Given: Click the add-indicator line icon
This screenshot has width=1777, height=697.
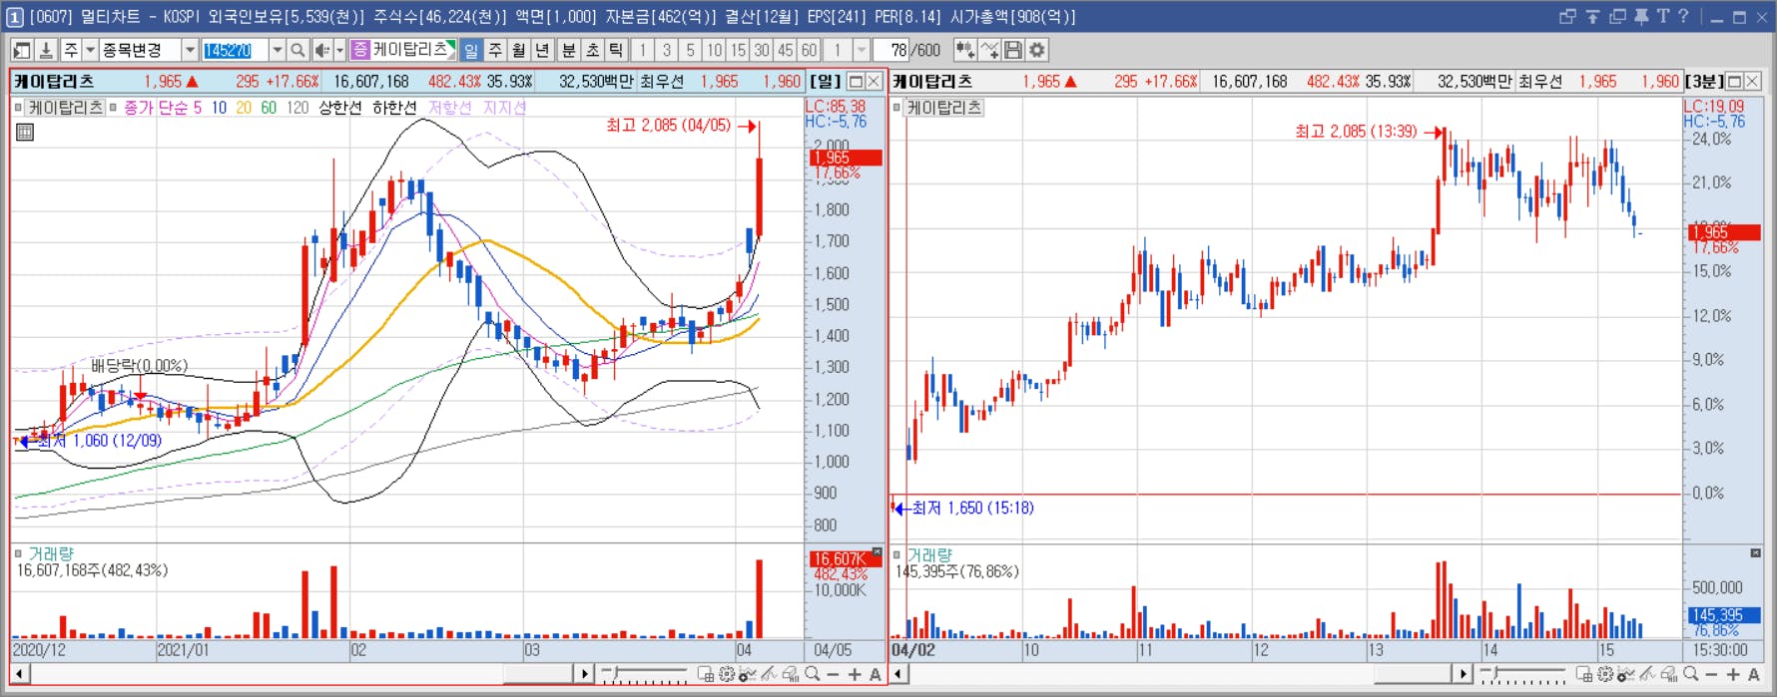Looking at the screenshot, I should click(x=989, y=50).
